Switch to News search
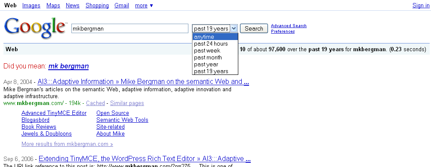431x167 pixels. 73,6
